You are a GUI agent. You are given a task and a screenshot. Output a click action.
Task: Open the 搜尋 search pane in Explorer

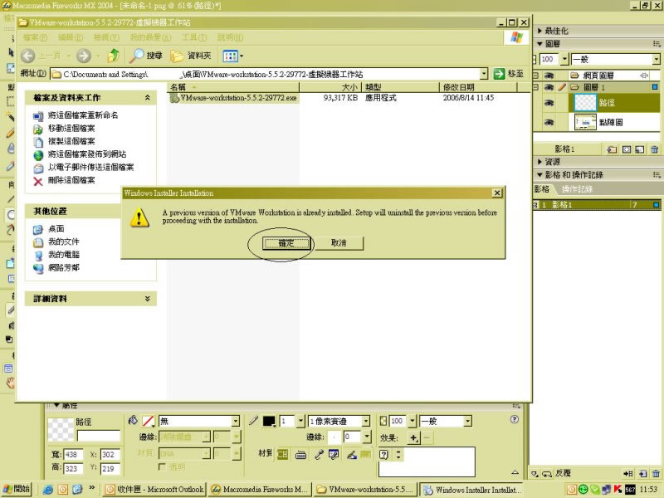point(146,56)
